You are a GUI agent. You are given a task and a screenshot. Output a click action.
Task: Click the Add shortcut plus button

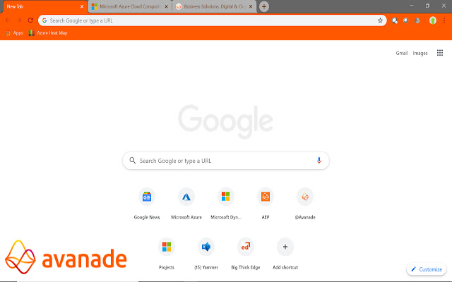click(x=285, y=247)
